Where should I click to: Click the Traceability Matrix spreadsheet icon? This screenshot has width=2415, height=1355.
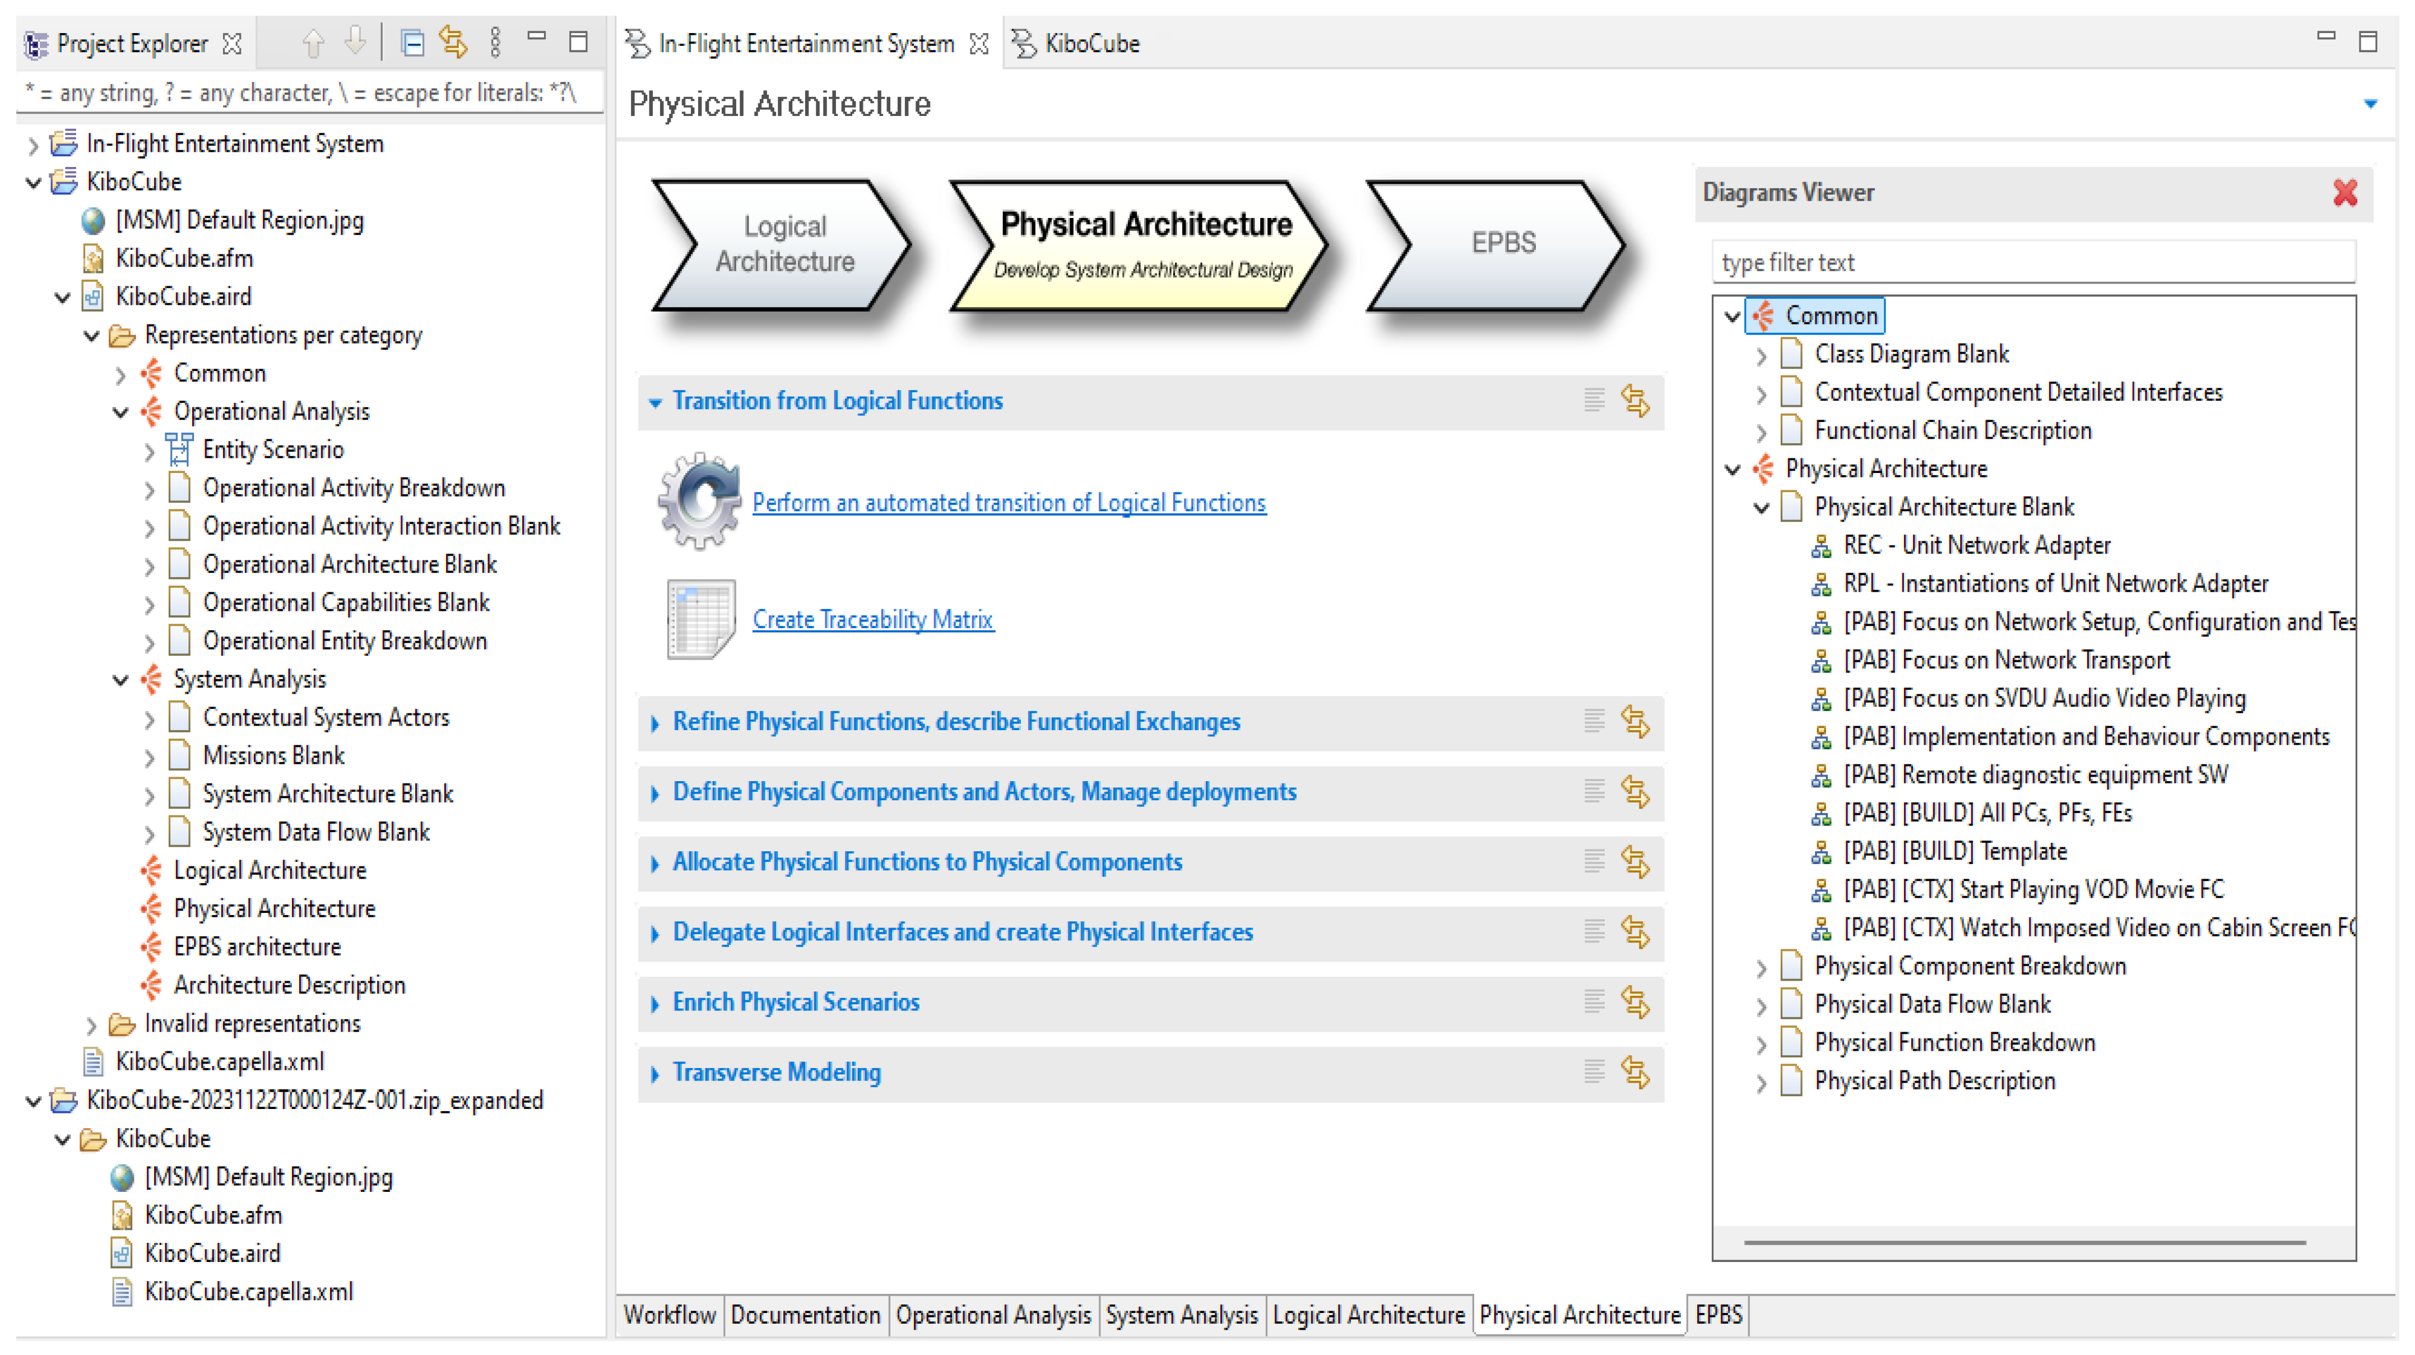pos(700,619)
